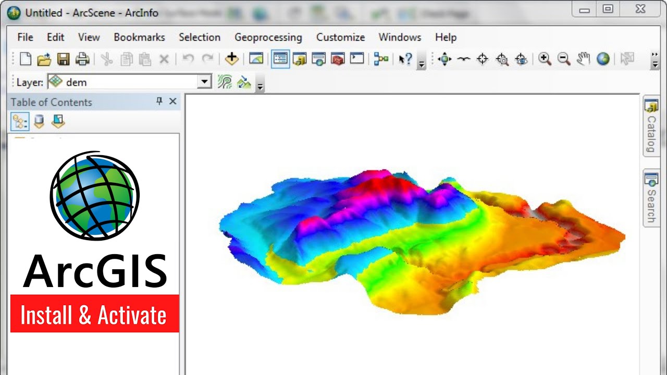The image size is (667, 375).
Task: Open the View menu
Action: click(89, 37)
